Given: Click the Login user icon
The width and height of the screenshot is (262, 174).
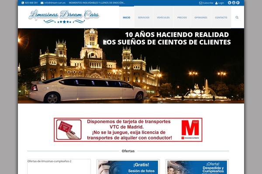Looking at the screenshot, I should point(217,3).
